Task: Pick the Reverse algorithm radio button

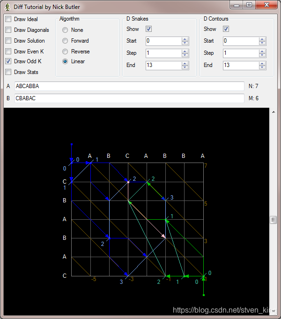Action: coord(65,52)
